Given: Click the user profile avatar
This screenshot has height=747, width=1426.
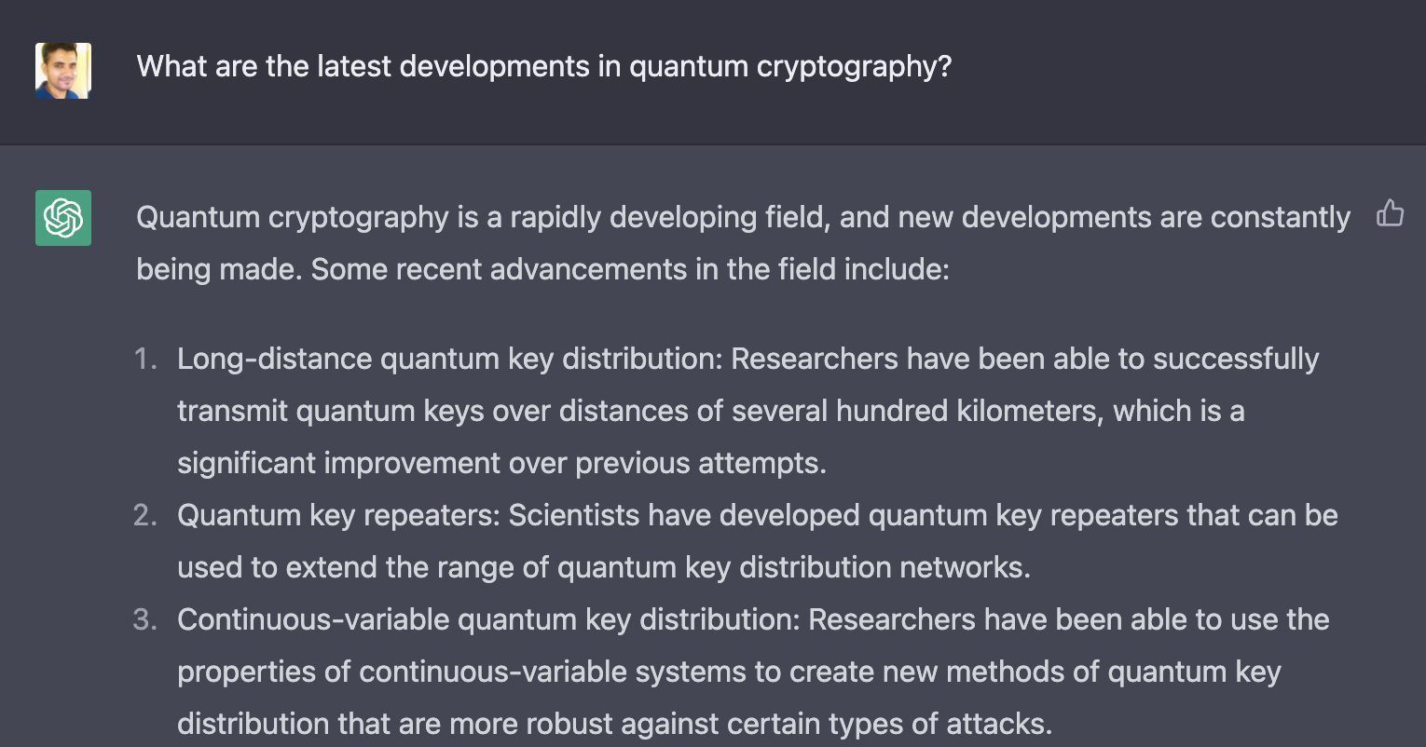Looking at the screenshot, I should (63, 71).
